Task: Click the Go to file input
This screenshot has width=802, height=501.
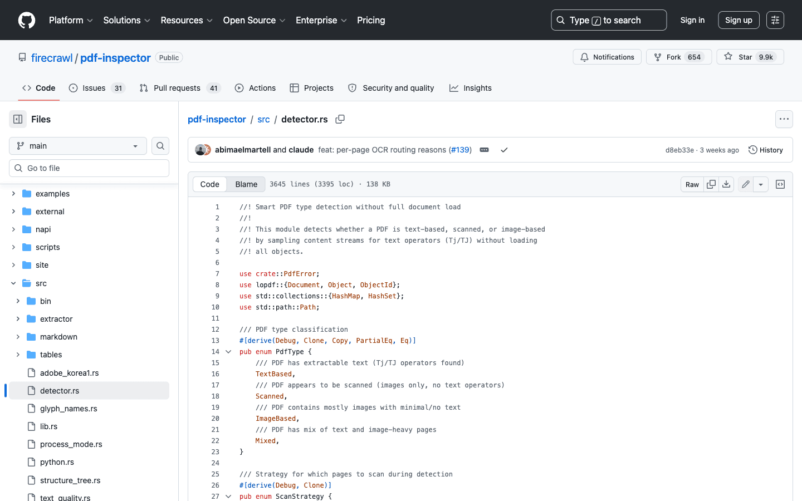Action: 89,168
